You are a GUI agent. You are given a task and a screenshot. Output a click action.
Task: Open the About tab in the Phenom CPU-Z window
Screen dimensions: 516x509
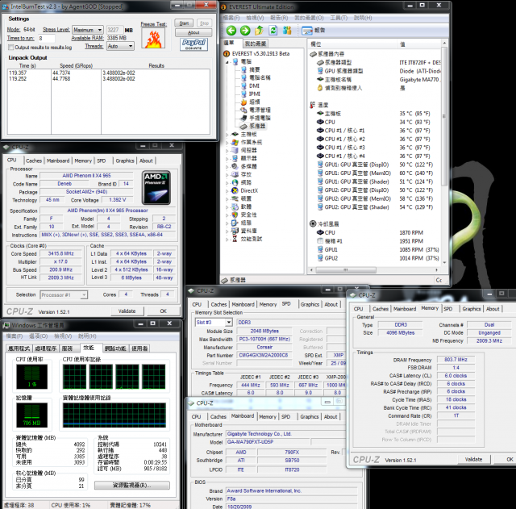coord(146,161)
